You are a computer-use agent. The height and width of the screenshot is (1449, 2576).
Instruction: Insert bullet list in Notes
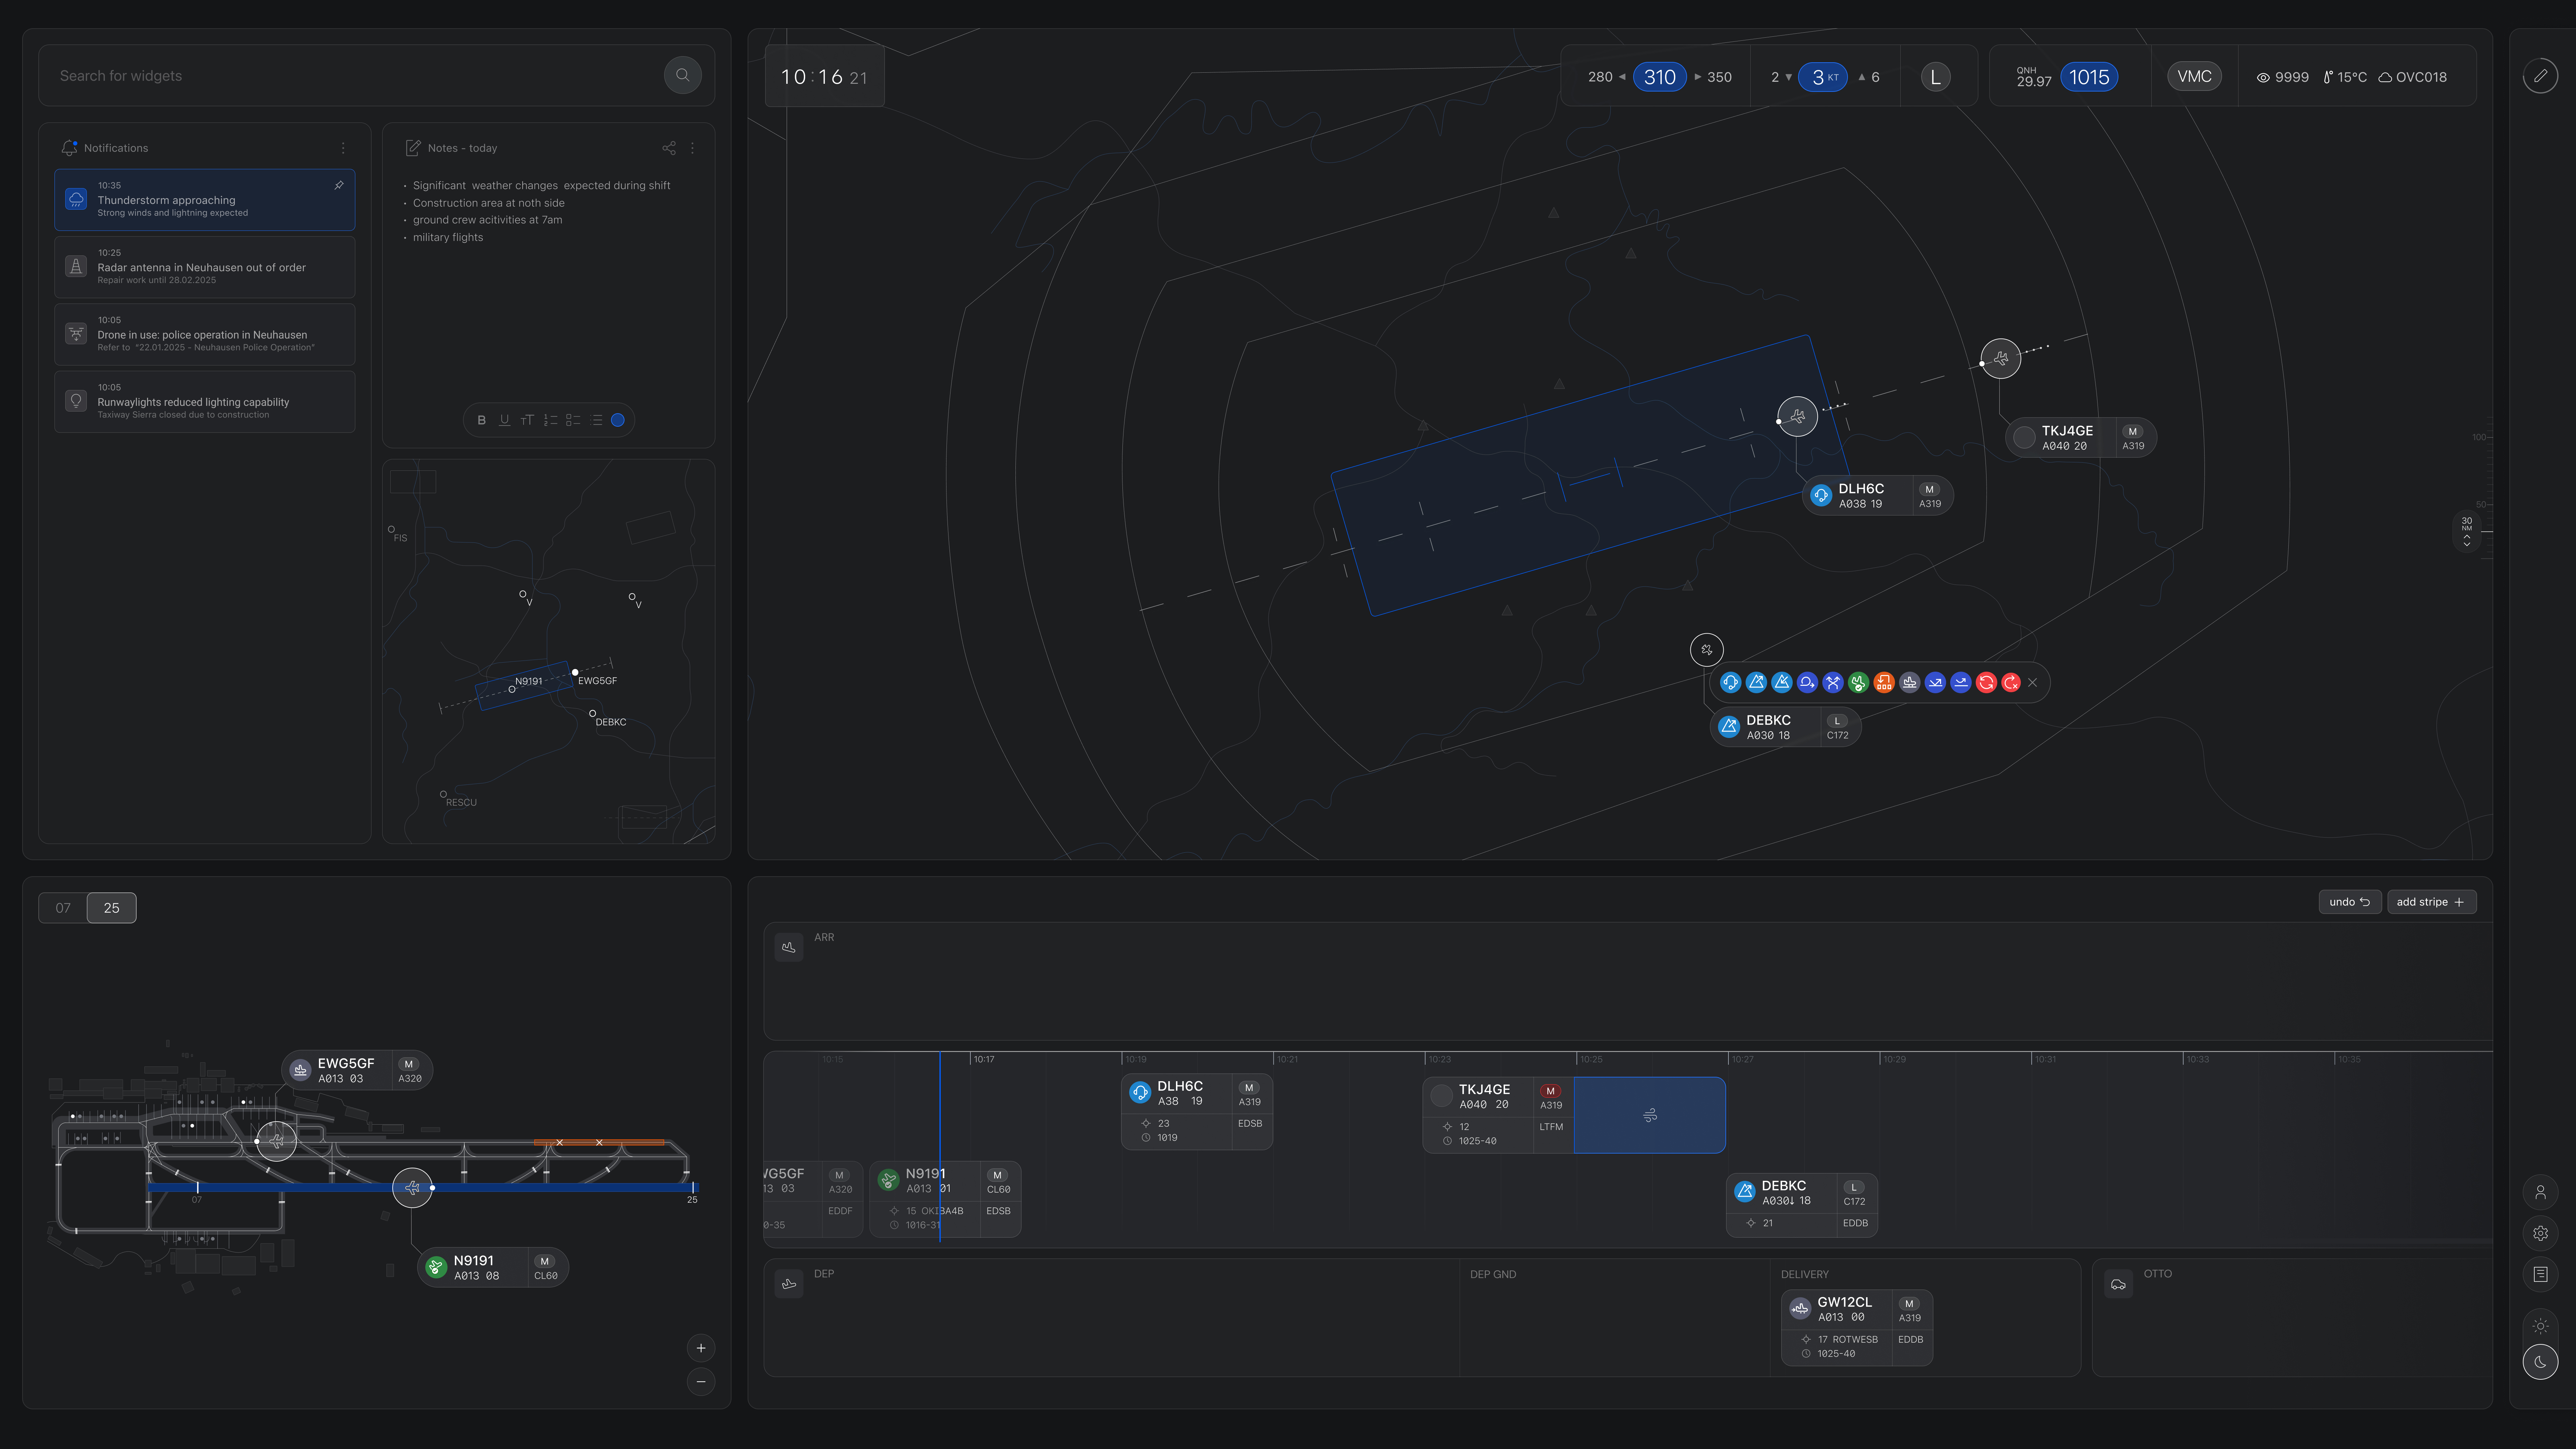596,420
